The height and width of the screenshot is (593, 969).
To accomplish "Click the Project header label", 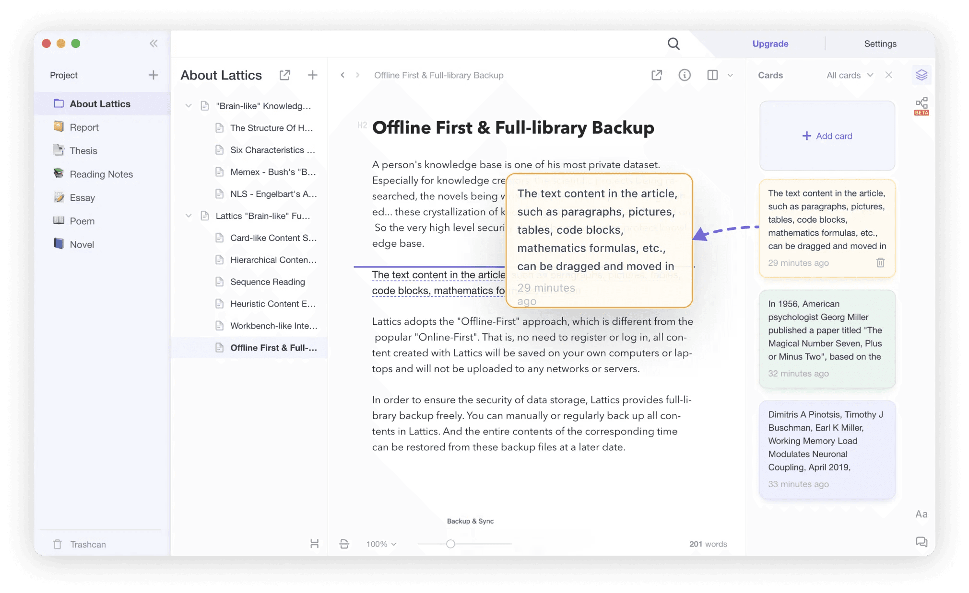I will (x=64, y=75).
